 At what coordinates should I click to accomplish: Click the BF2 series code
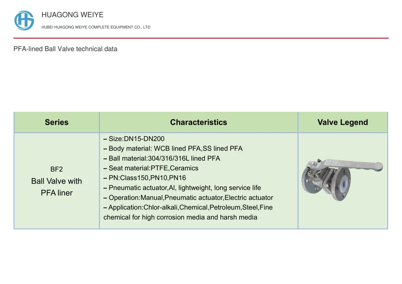tap(57, 169)
